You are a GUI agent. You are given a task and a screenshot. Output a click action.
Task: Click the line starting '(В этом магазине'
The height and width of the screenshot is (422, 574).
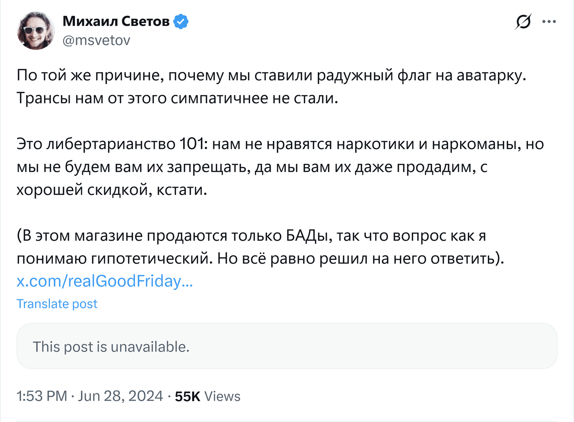(x=251, y=236)
